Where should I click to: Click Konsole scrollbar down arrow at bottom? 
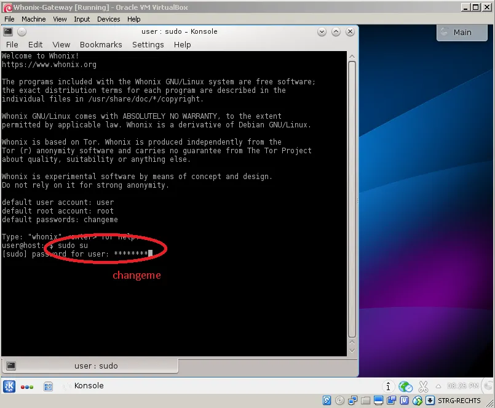(352, 351)
